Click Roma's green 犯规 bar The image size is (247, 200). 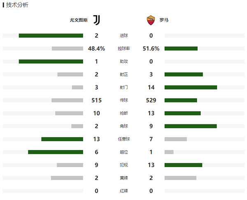click(183, 165)
